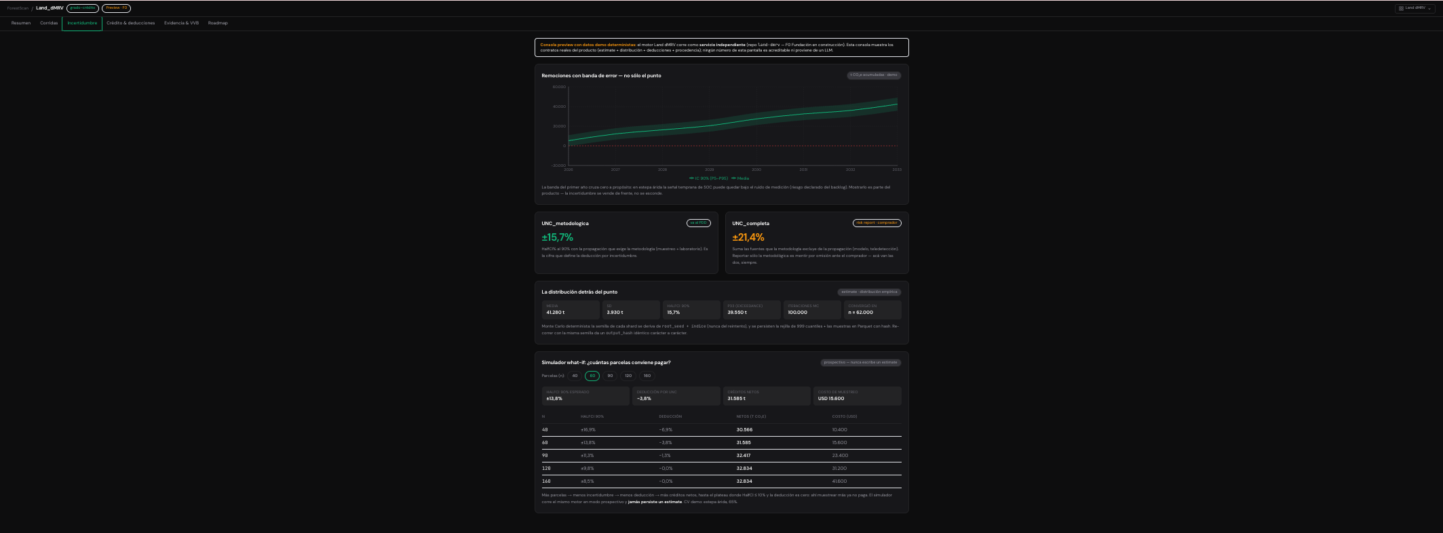This screenshot has width=1443, height=533.
Task: Switch to the Corridas tab
Action: point(49,23)
